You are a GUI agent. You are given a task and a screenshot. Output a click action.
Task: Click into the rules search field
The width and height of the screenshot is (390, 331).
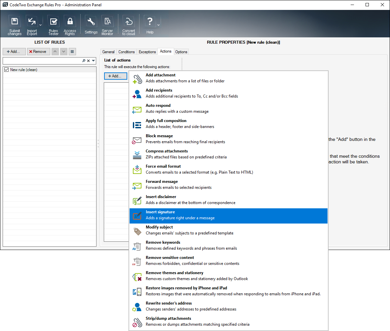pos(42,61)
